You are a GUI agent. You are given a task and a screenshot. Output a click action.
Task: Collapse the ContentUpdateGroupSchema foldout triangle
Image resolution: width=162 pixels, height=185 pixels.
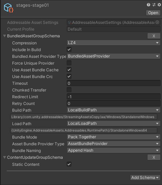point(4,157)
